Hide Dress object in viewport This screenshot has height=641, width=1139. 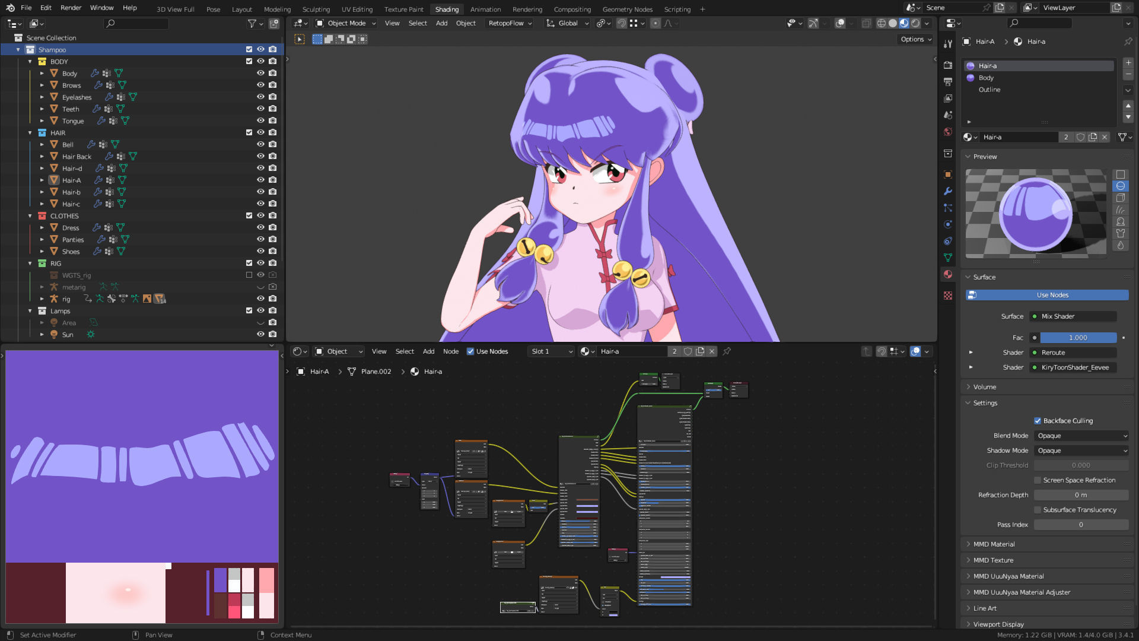coord(260,227)
